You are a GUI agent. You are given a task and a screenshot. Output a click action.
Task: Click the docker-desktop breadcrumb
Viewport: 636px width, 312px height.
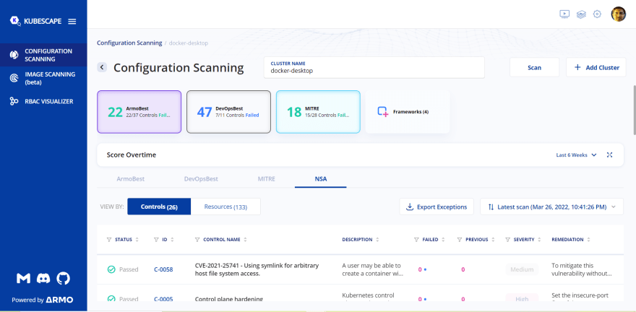tap(189, 43)
